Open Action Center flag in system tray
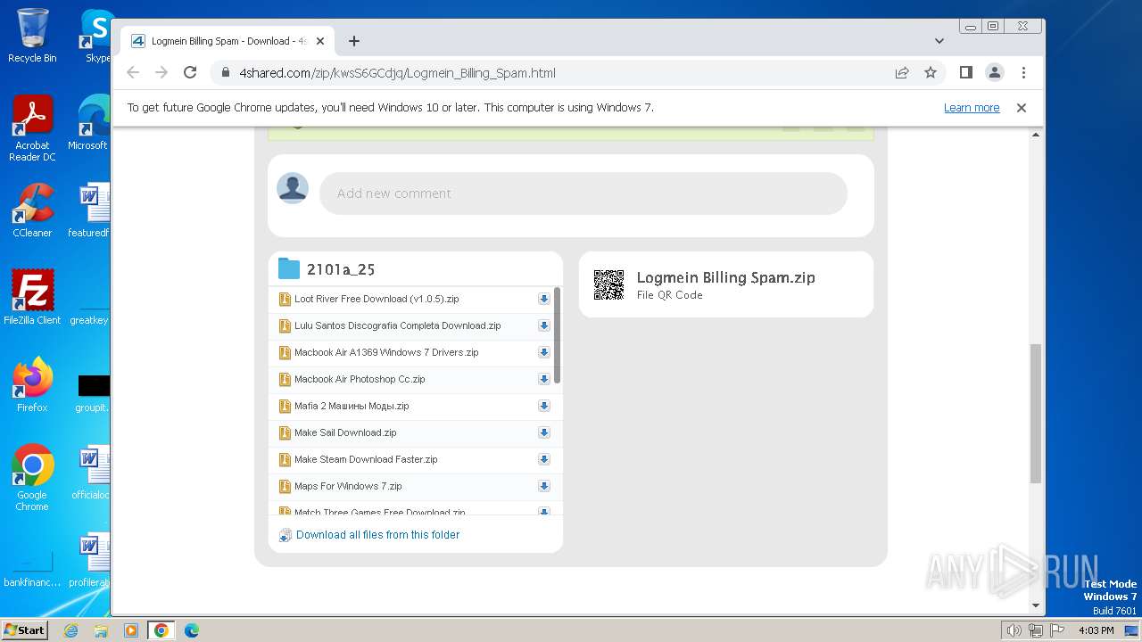 pyautogui.click(x=1057, y=630)
